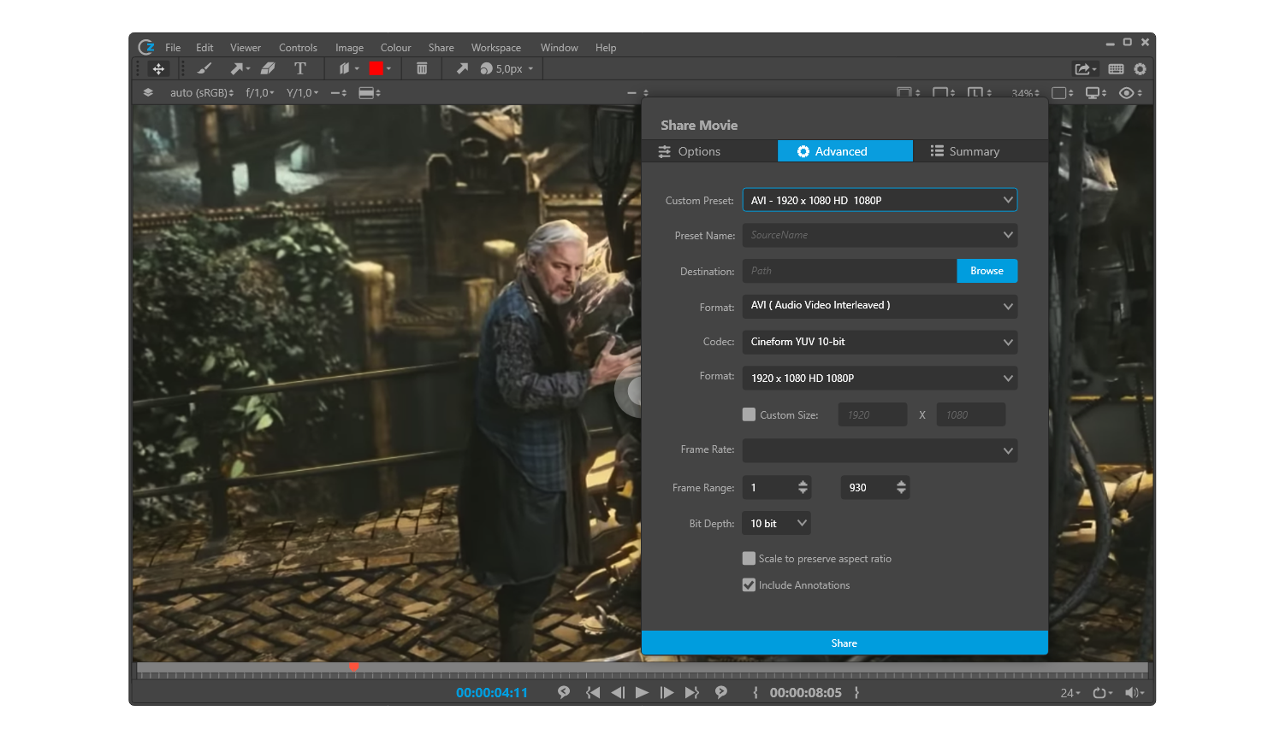Open the settings gear icon
The image size is (1280, 740).
(1140, 69)
